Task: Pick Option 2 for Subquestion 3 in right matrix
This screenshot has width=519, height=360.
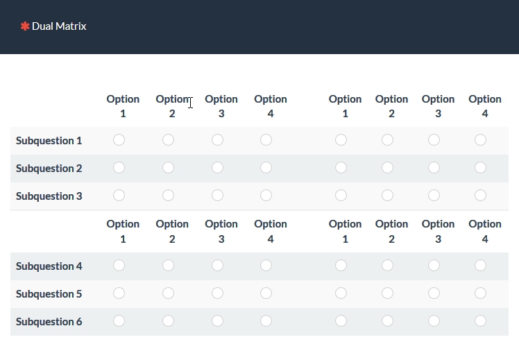Action: (x=387, y=196)
